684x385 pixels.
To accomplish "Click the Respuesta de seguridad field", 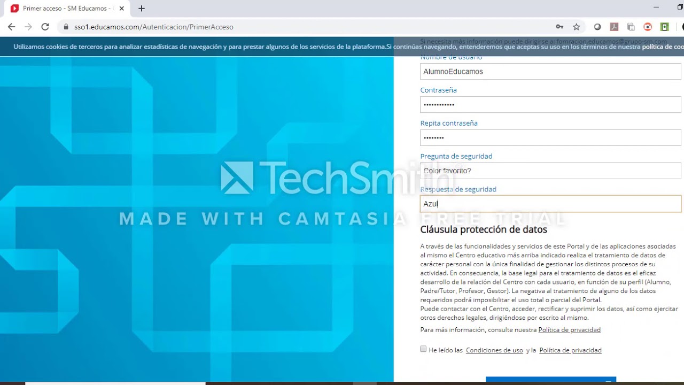I will (550, 204).
